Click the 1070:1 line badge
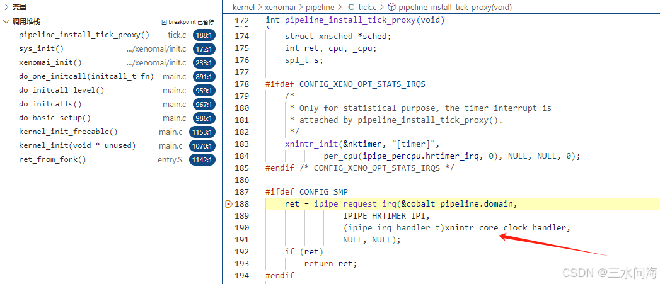This screenshot has width=660, height=284. [x=202, y=146]
